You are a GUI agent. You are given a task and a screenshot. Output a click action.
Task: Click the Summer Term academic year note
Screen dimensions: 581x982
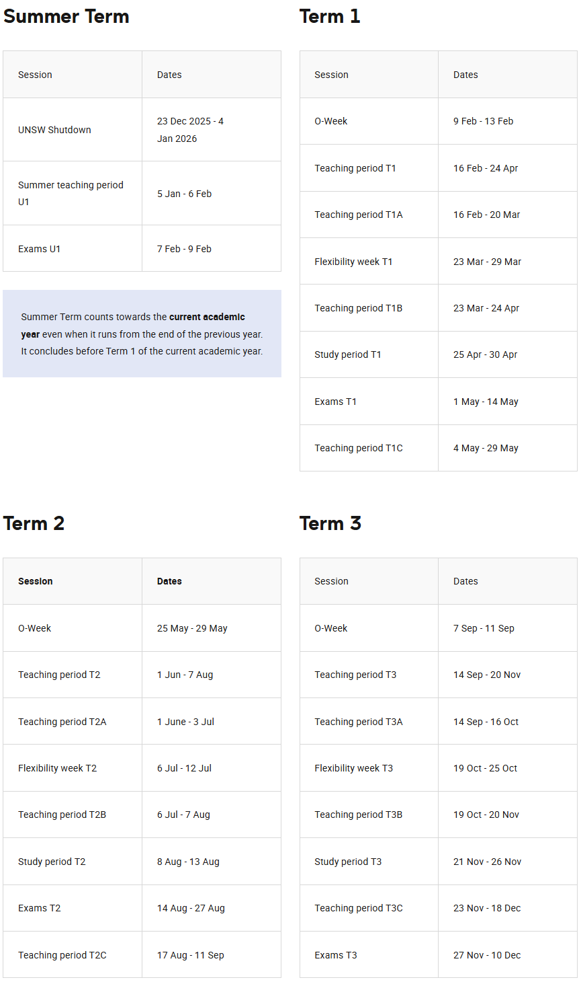(x=142, y=334)
